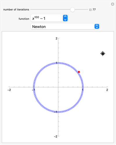Click the blue arrows on the Newton popup
Screen dimensions: 116x145
[x=97, y=26]
